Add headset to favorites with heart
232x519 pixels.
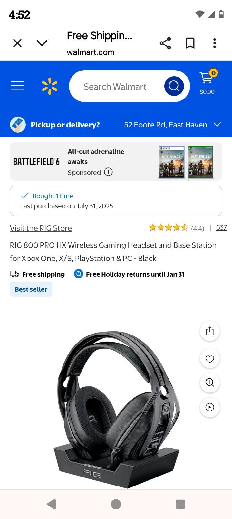point(210,359)
